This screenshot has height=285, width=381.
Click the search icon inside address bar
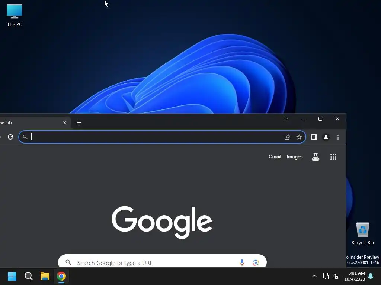(x=25, y=137)
